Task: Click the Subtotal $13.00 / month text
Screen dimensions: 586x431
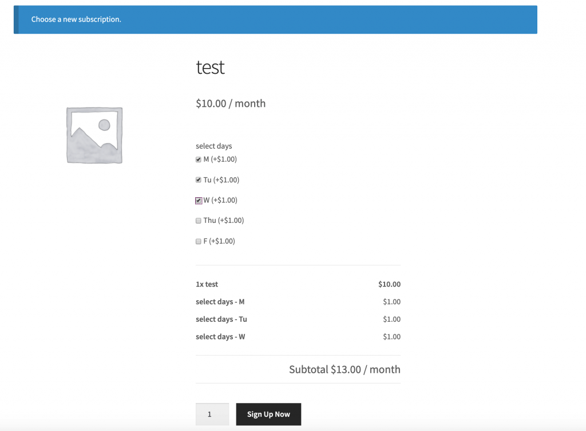Action: 345,369
